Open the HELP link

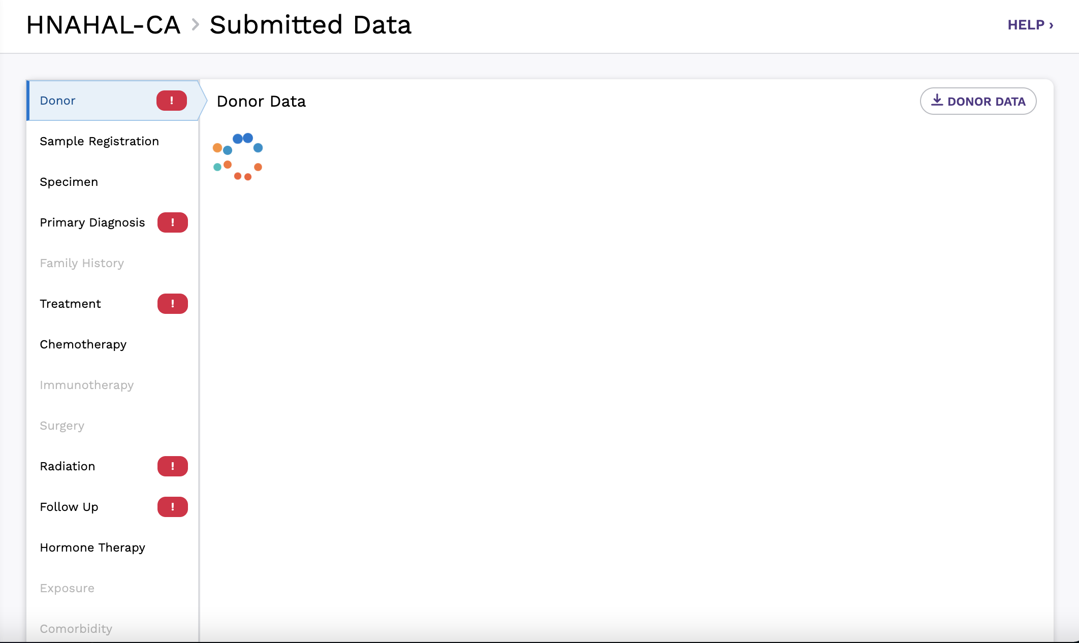pos(1030,24)
